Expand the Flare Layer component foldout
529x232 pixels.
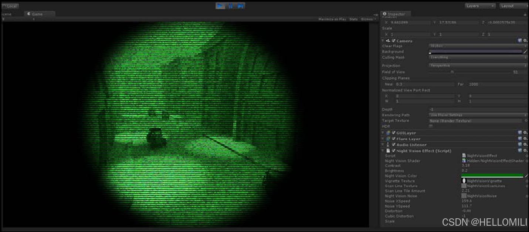point(383,139)
